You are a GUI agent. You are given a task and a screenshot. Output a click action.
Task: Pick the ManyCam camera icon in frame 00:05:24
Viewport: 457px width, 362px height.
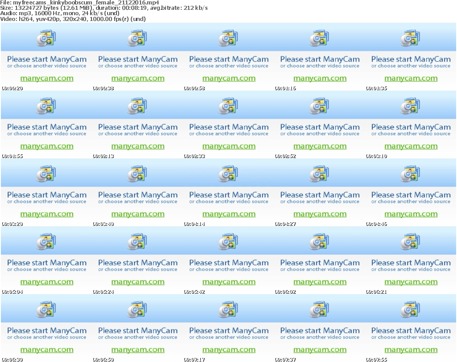[137, 241]
